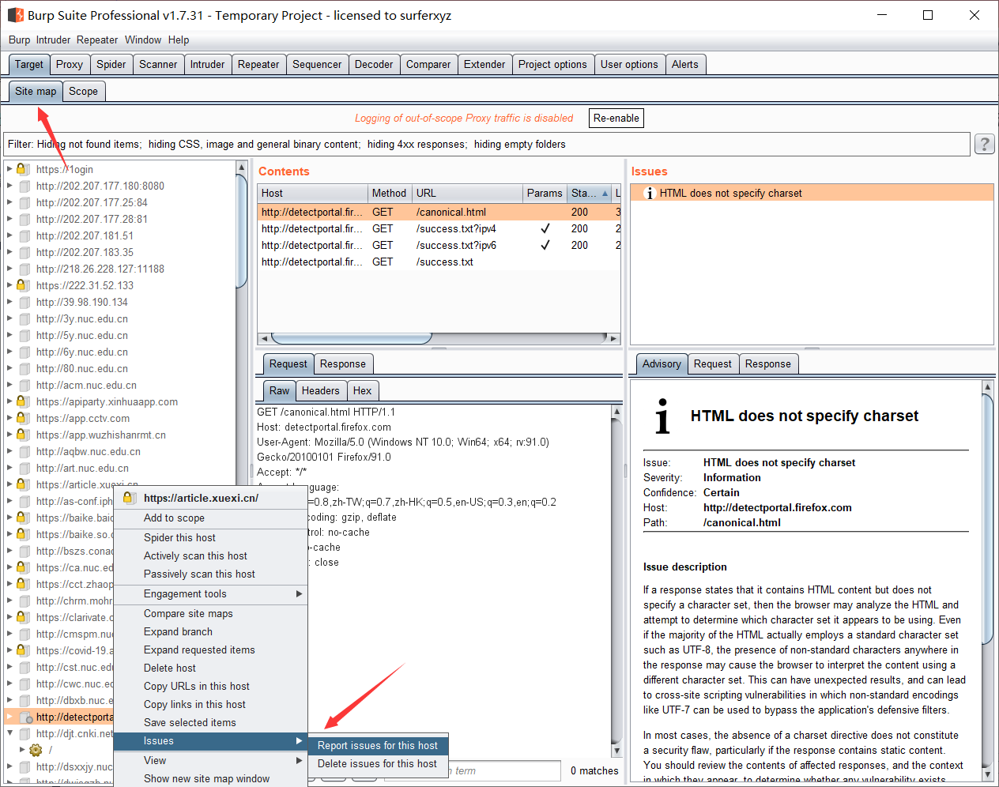Select the /success.txt?ipv4 row
Screen dimensions: 999x787
click(x=439, y=228)
